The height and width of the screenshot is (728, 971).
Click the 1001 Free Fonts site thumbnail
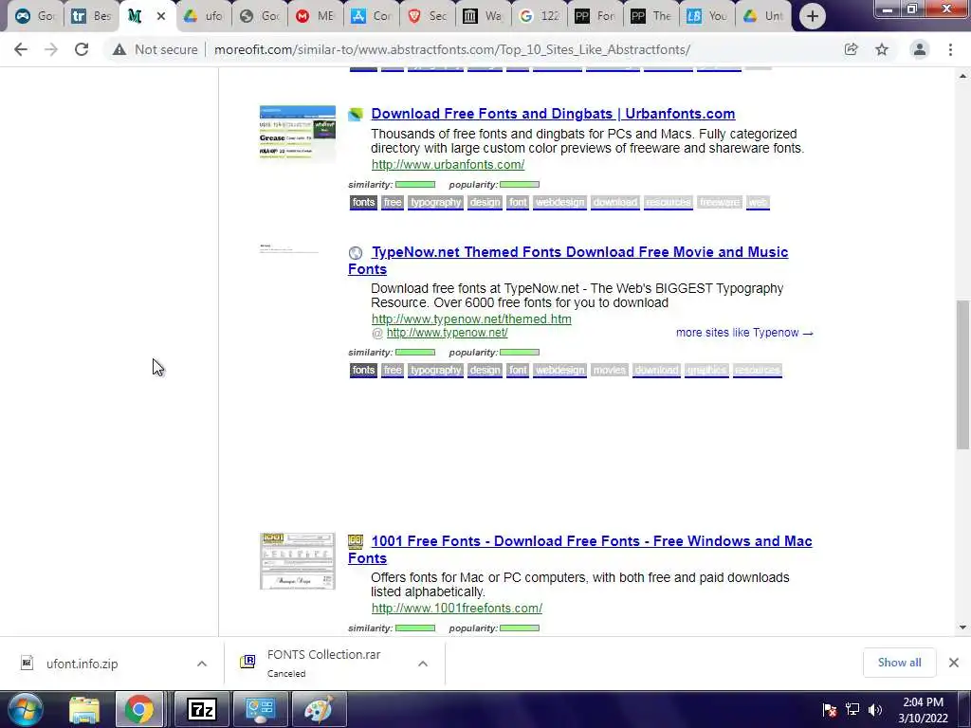click(x=297, y=561)
